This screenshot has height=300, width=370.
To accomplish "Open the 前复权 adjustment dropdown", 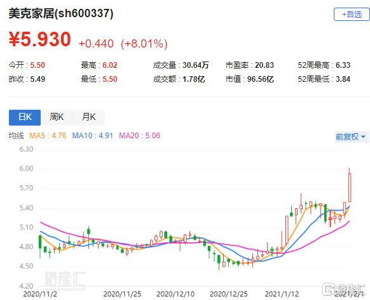I will tap(351, 137).
